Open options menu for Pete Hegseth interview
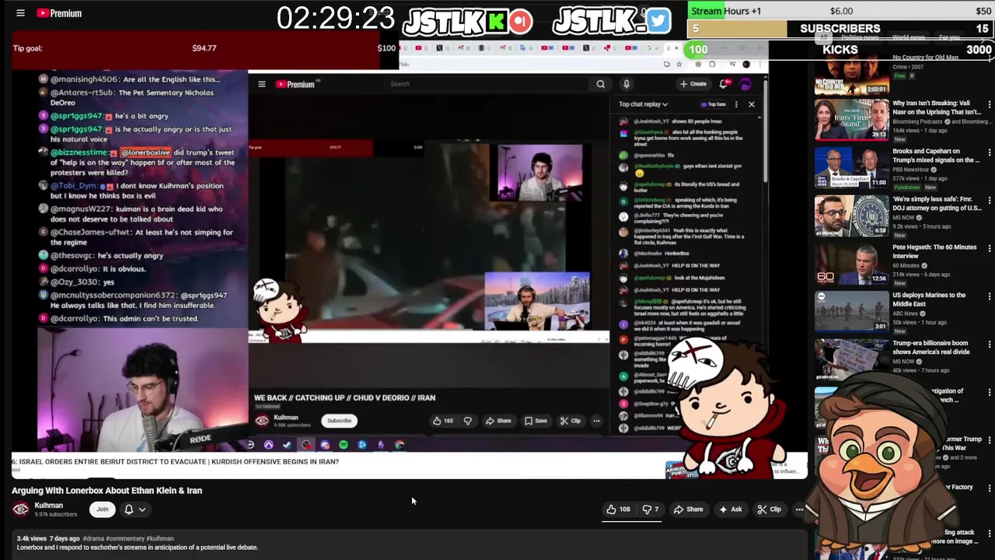This screenshot has height=560, width=995. point(990,249)
